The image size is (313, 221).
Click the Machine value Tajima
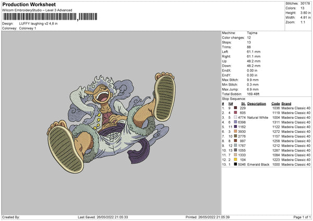coord(252,33)
